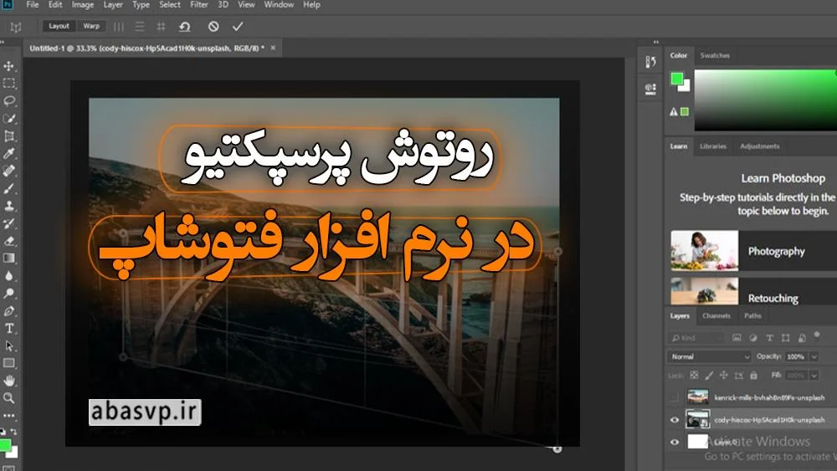
Task: Open the collapsed History panel icon
Action: 650,63
